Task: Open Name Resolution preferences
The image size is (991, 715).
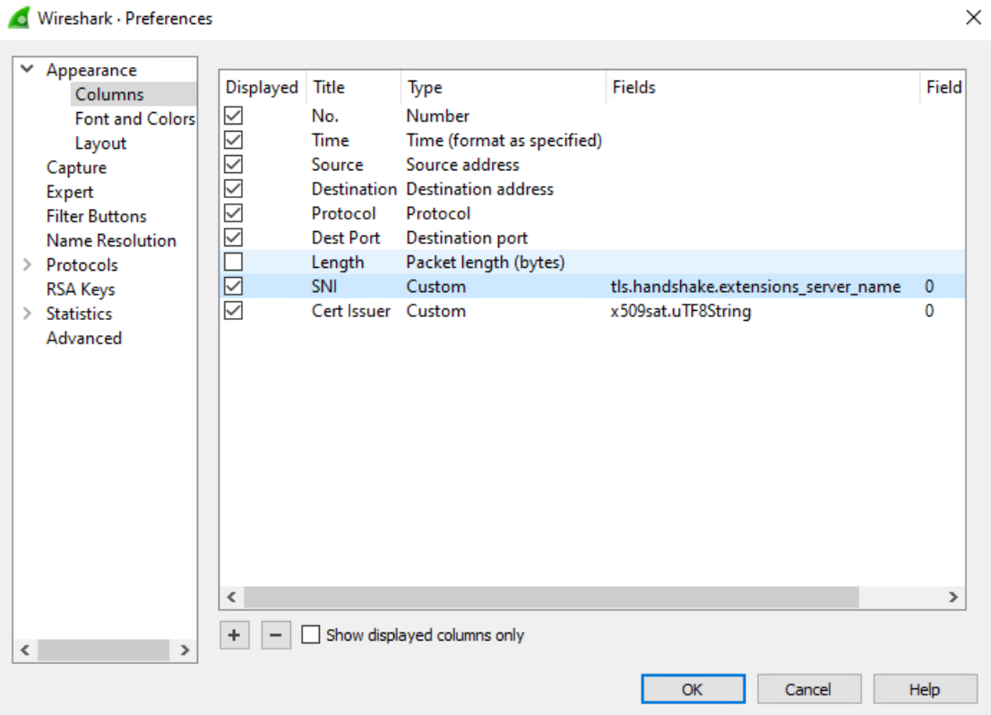Action: tap(111, 241)
